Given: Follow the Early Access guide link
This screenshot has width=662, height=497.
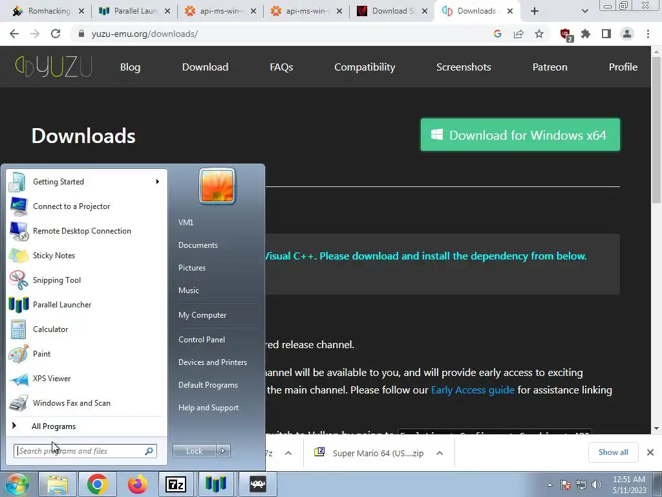Looking at the screenshot, I should (x=473, y=390).
